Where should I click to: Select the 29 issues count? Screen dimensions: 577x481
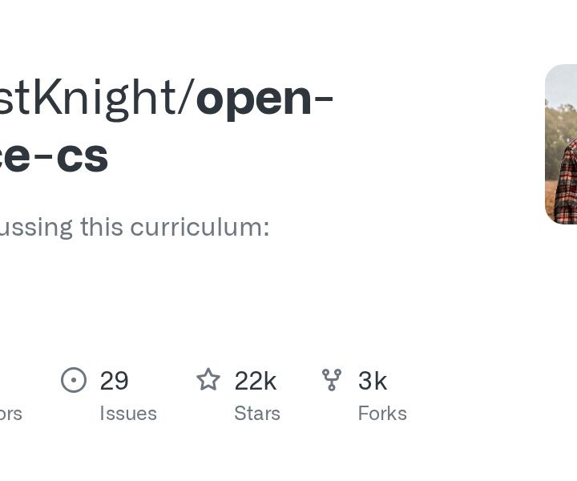coord(114,381)
